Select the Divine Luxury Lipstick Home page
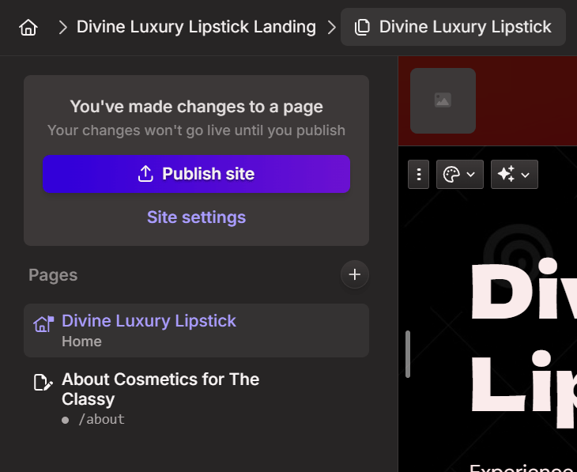Screen dimensions: 577x472 coord(149,321)
